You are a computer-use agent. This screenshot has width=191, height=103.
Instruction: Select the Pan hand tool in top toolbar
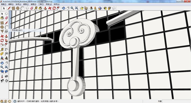(x=68, y=8)
